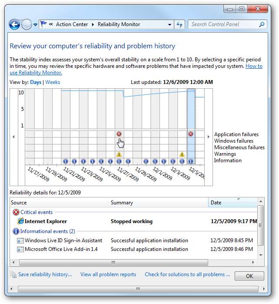Open the recent pages dropdown arrow
Image resolution: width=279 pixels, height=304 pixels.
click(35, 25)
